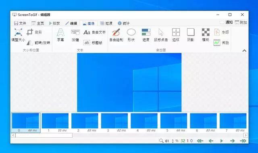
Task: Switch to the 文件 tab
Action: (x=20, y=23)
